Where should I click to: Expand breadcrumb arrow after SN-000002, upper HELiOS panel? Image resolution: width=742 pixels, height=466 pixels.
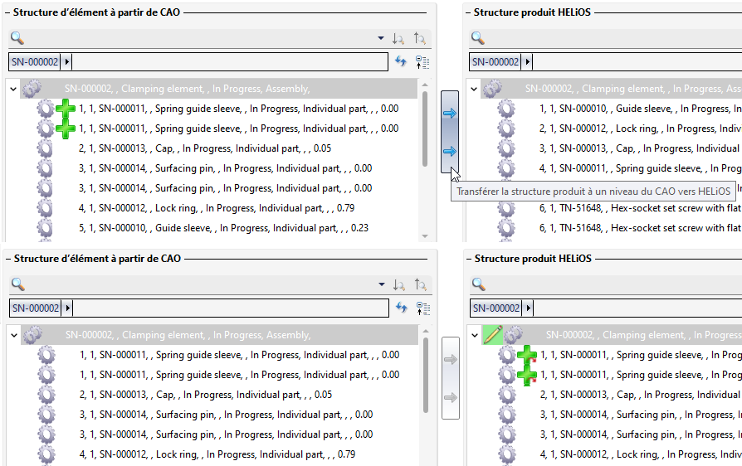tap(528, 62)
